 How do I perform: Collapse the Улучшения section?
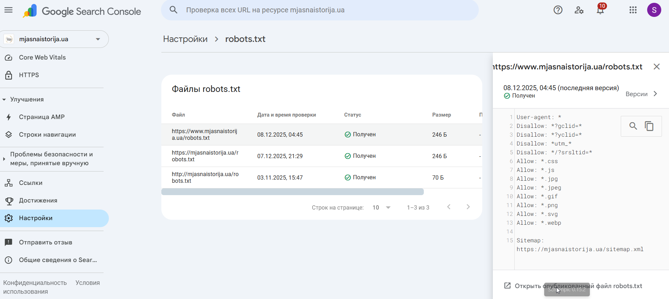coord(4,100)
